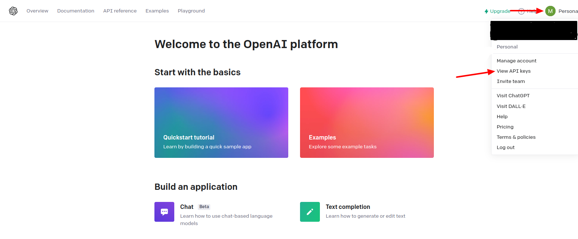Open the Overview tab
Screen dimensions: 578x239
(x=37, y=11)
